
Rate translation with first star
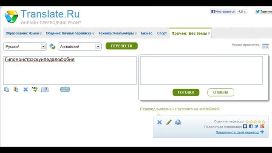(247, 122)
